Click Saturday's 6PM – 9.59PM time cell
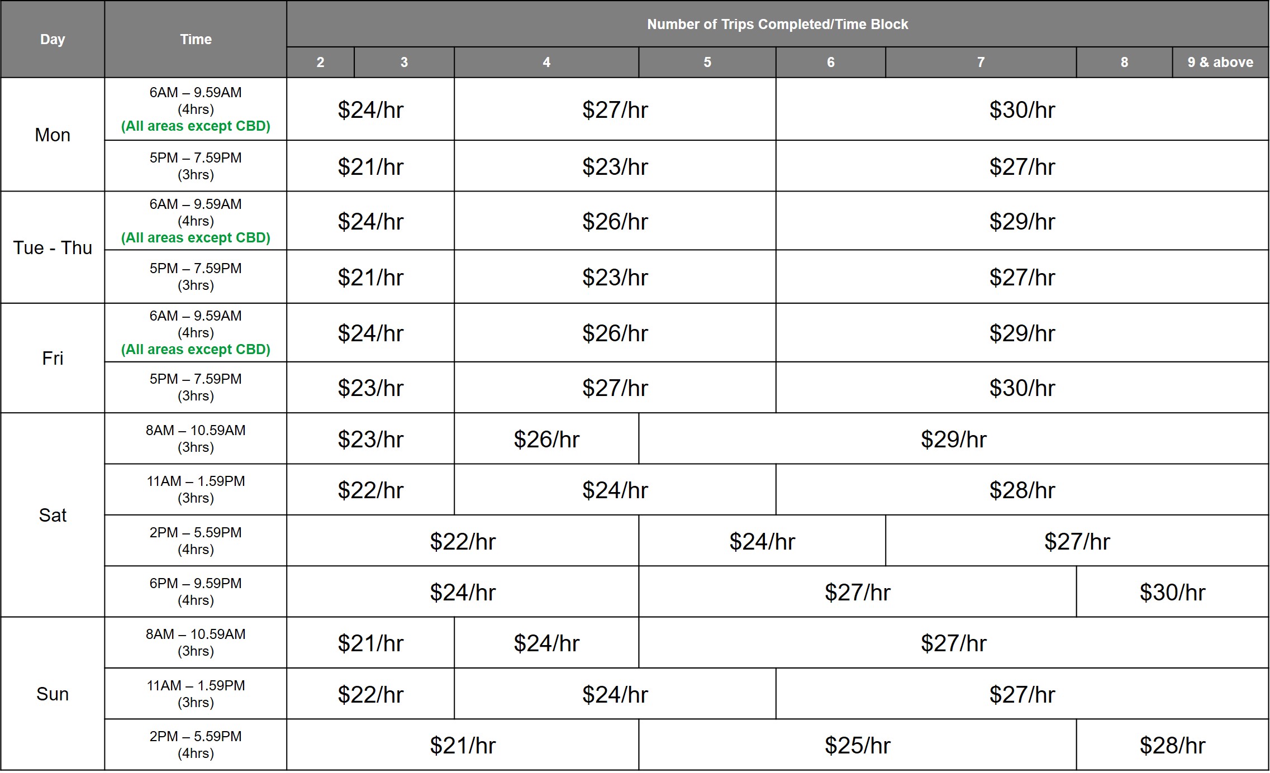Image resolution: width=1270 pixels, height=773 pixels. click(196, 591)
